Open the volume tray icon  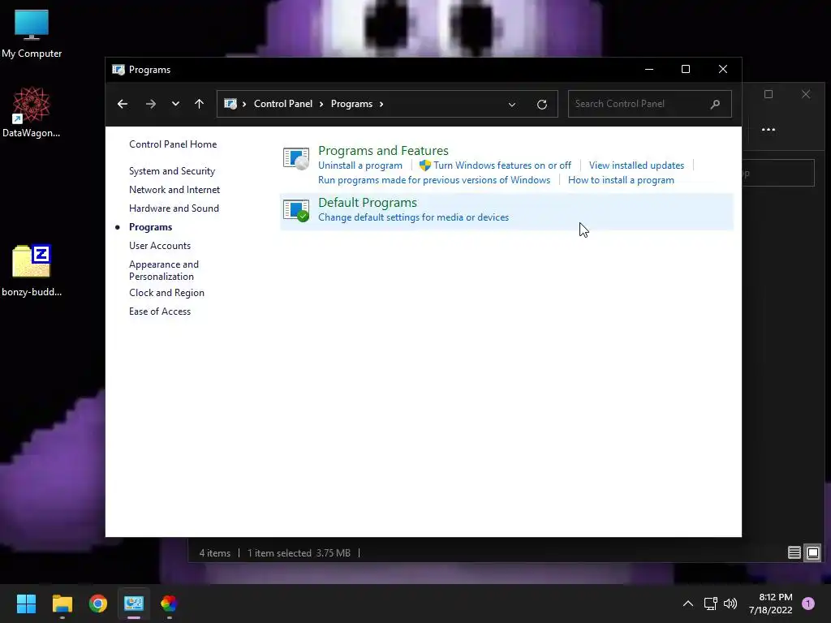pyautogui.click(x=730, y=604)
